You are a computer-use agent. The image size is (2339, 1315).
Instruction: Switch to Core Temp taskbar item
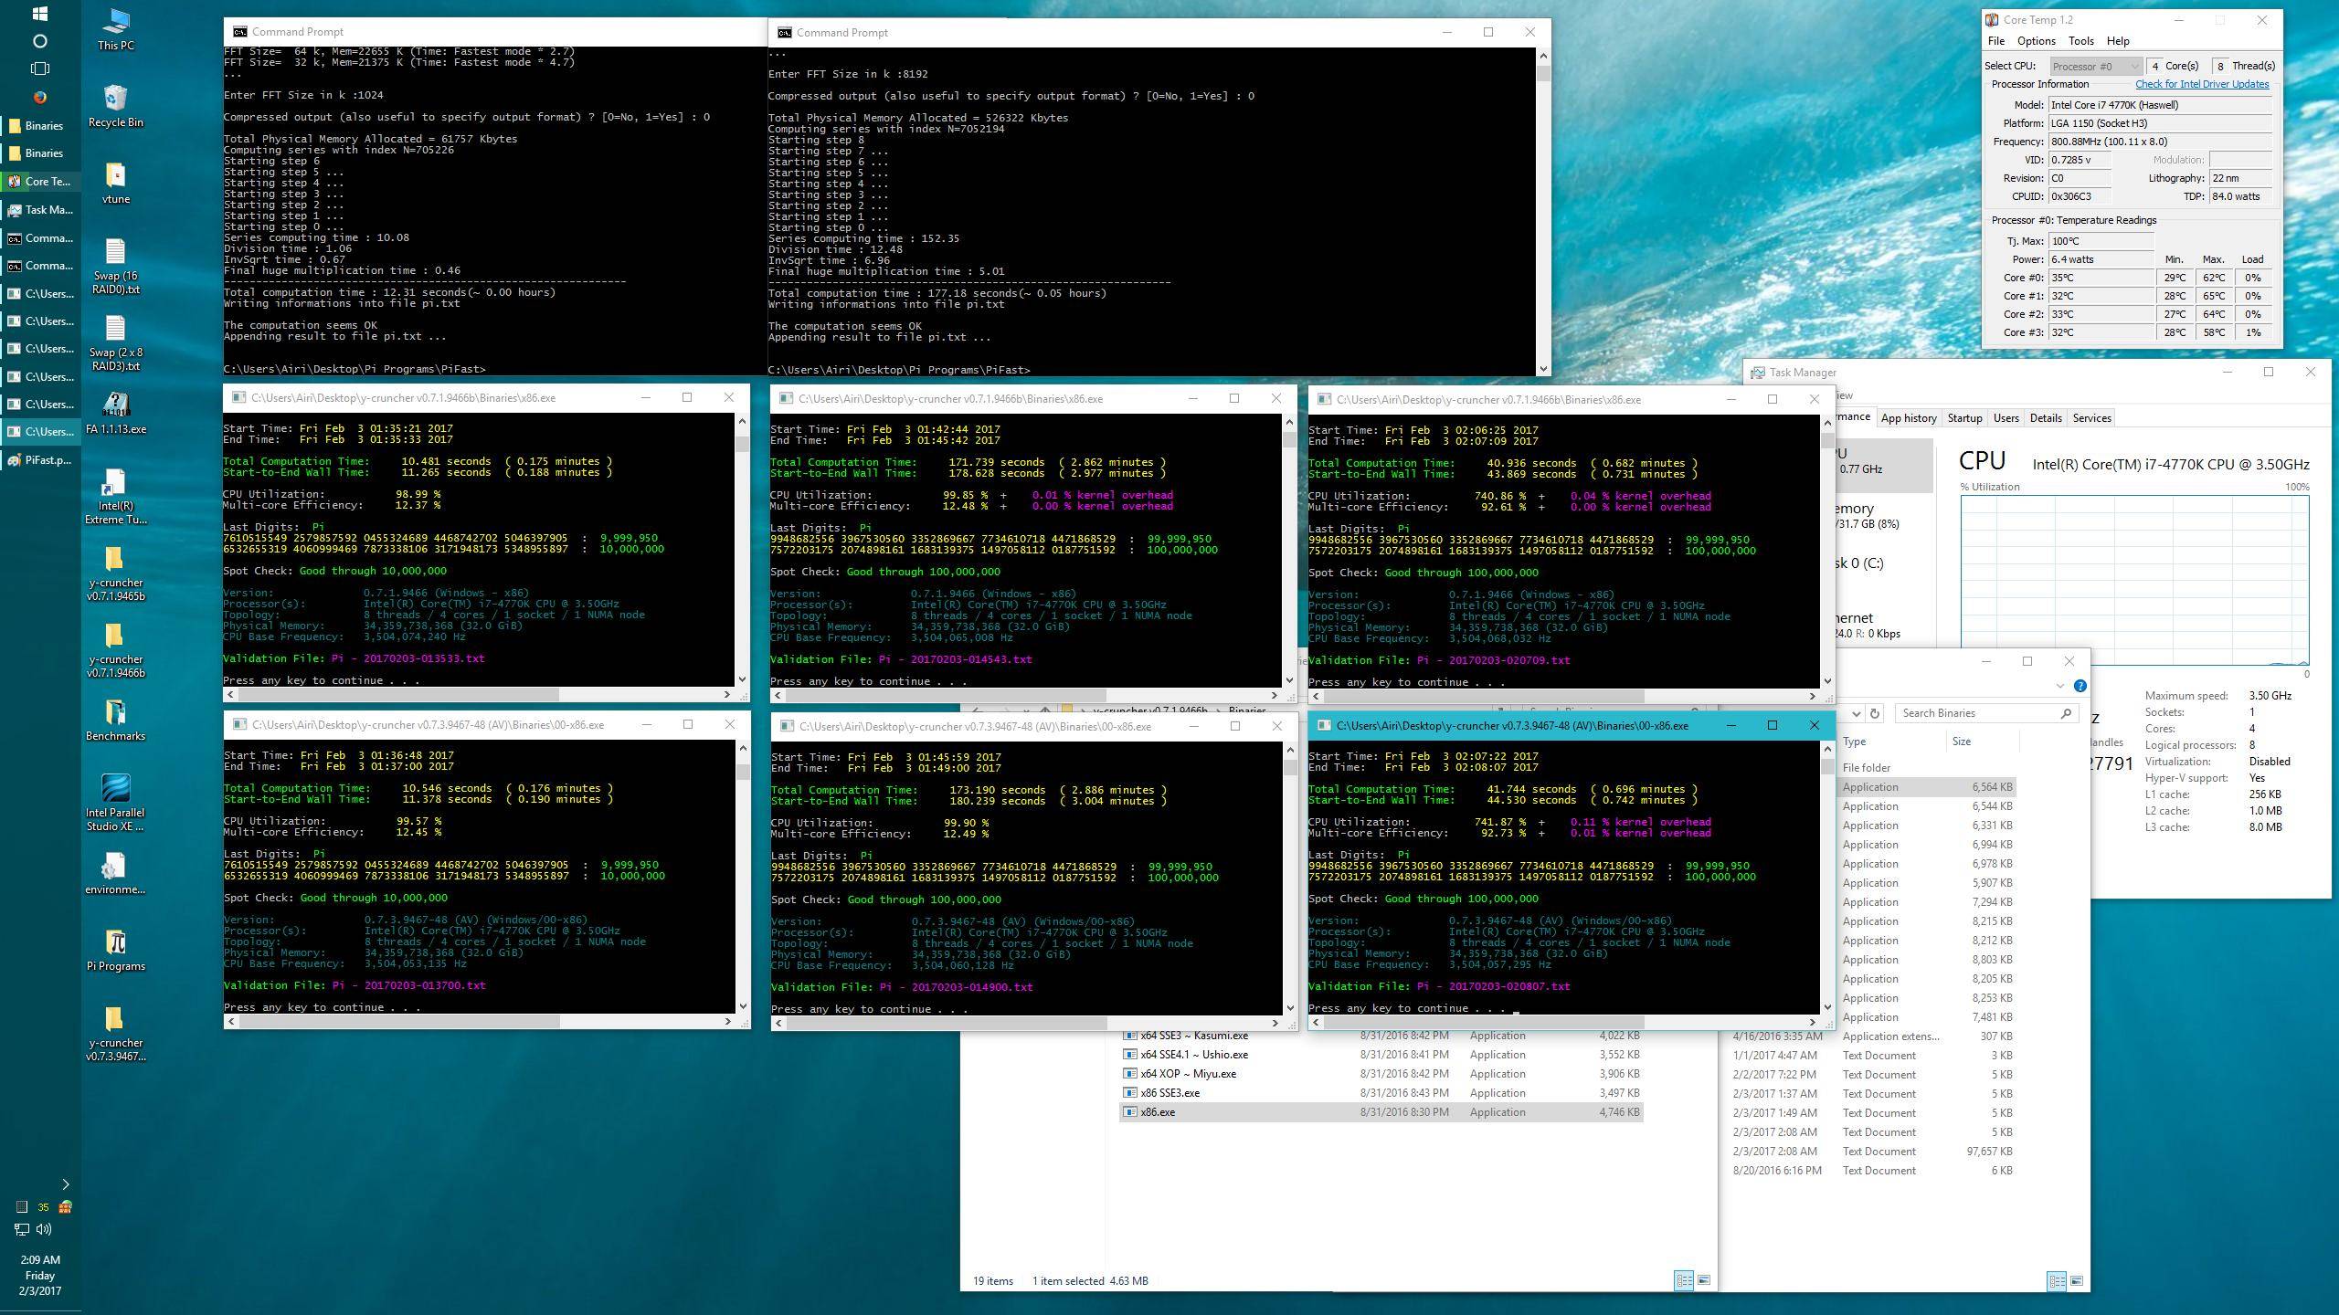(x=40, y=181)
